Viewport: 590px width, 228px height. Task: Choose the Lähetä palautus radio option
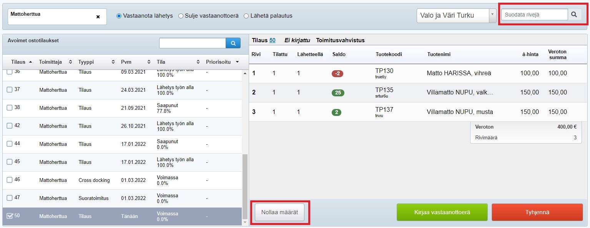tap(246, 16)
